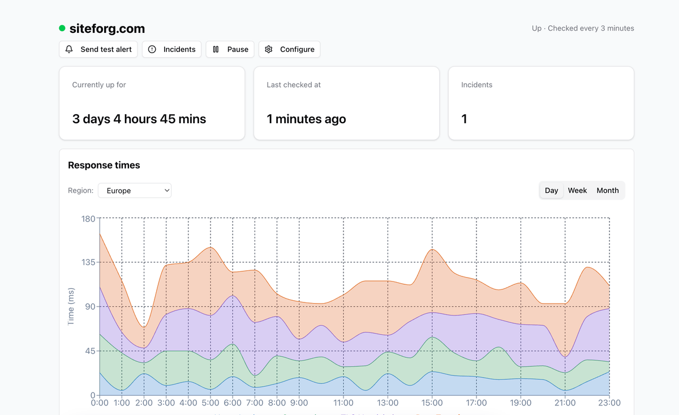The image size is (679, 415).
Task: Open the Region dropdown showing Europe
Action: 135,191
